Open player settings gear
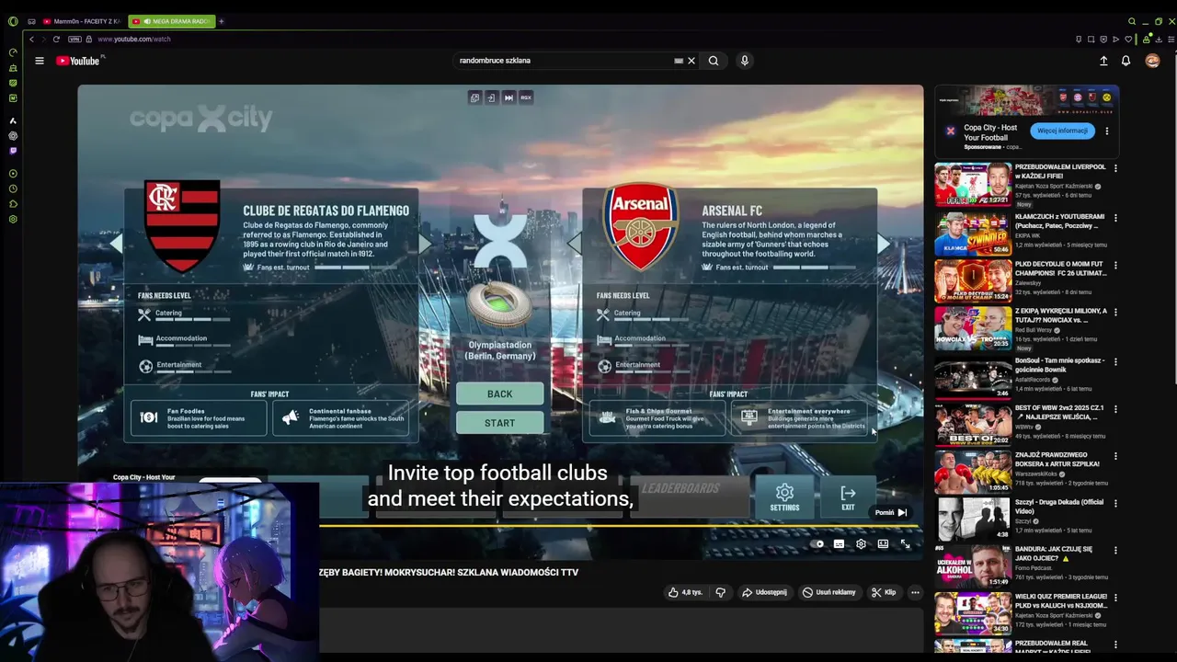The height and width of the screenshot is (662, 1177). pos(861,544)
